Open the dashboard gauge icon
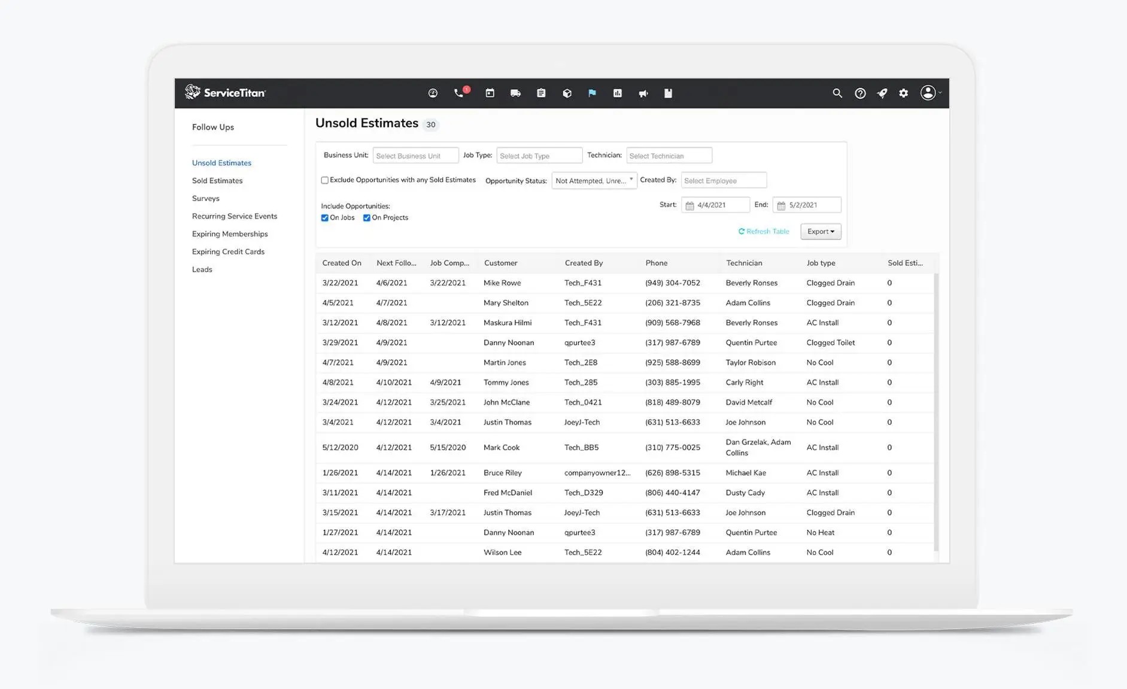 pos(433,93)
